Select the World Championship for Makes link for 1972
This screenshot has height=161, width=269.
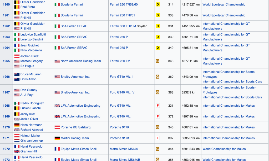coord(224,149)
